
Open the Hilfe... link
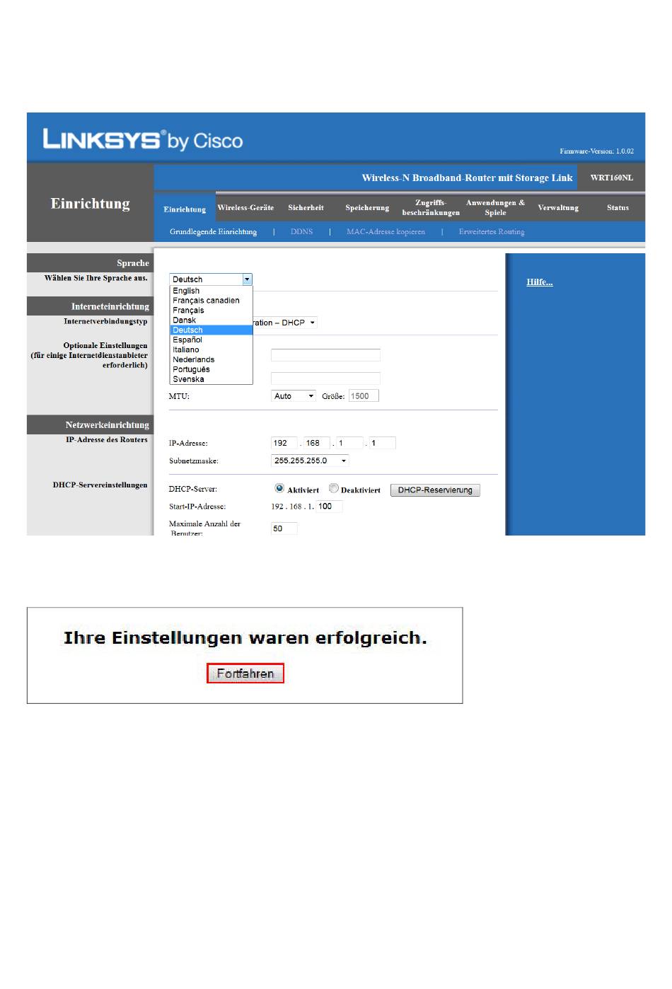click(x=539, y=282)
